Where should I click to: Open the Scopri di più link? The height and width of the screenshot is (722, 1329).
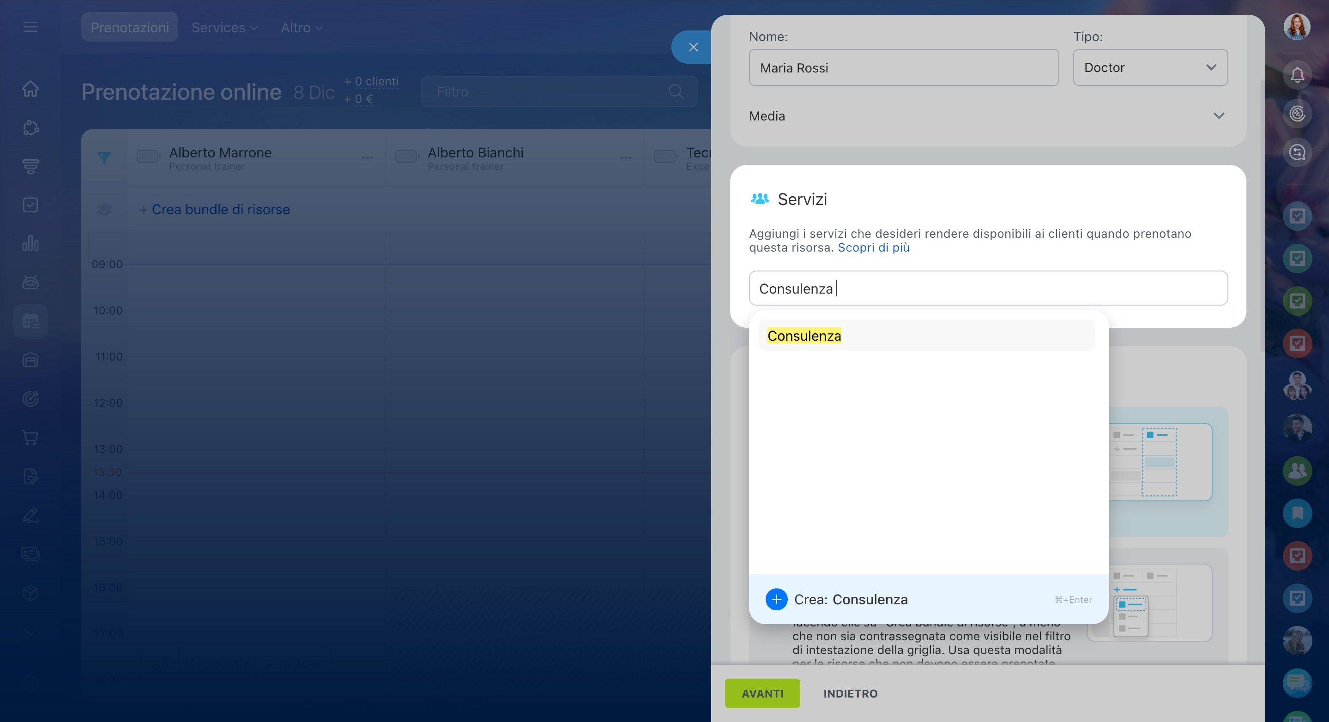click(x=873, y=247)
